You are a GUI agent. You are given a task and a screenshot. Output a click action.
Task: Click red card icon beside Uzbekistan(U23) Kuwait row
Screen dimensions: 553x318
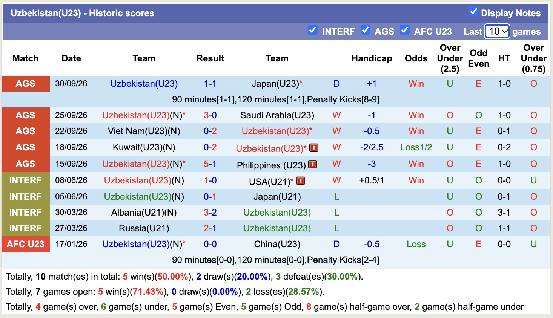(314, 148)
